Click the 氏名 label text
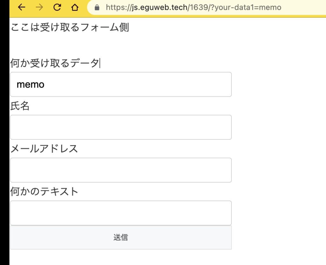 [20, 106]
